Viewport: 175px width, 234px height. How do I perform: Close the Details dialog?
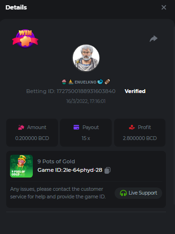[164, 7]
